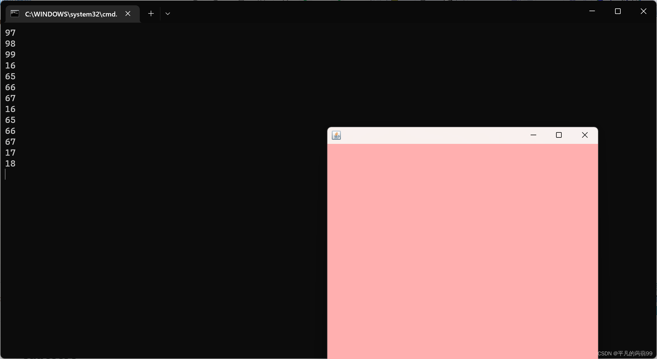Click the Java coffee cup window icon
The image size is (657, 359).
(336, 135)
